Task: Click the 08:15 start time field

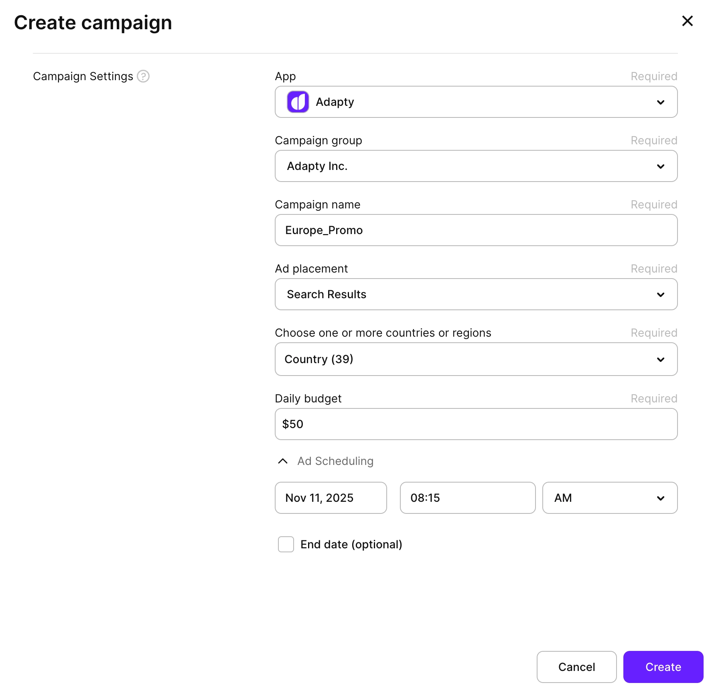Action: coord(467,498)
